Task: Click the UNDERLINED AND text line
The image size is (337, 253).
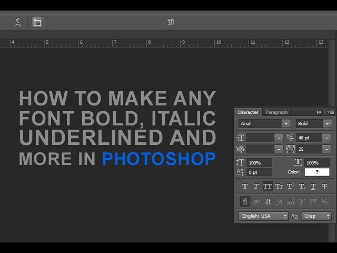Action: [x=117, y=137]
